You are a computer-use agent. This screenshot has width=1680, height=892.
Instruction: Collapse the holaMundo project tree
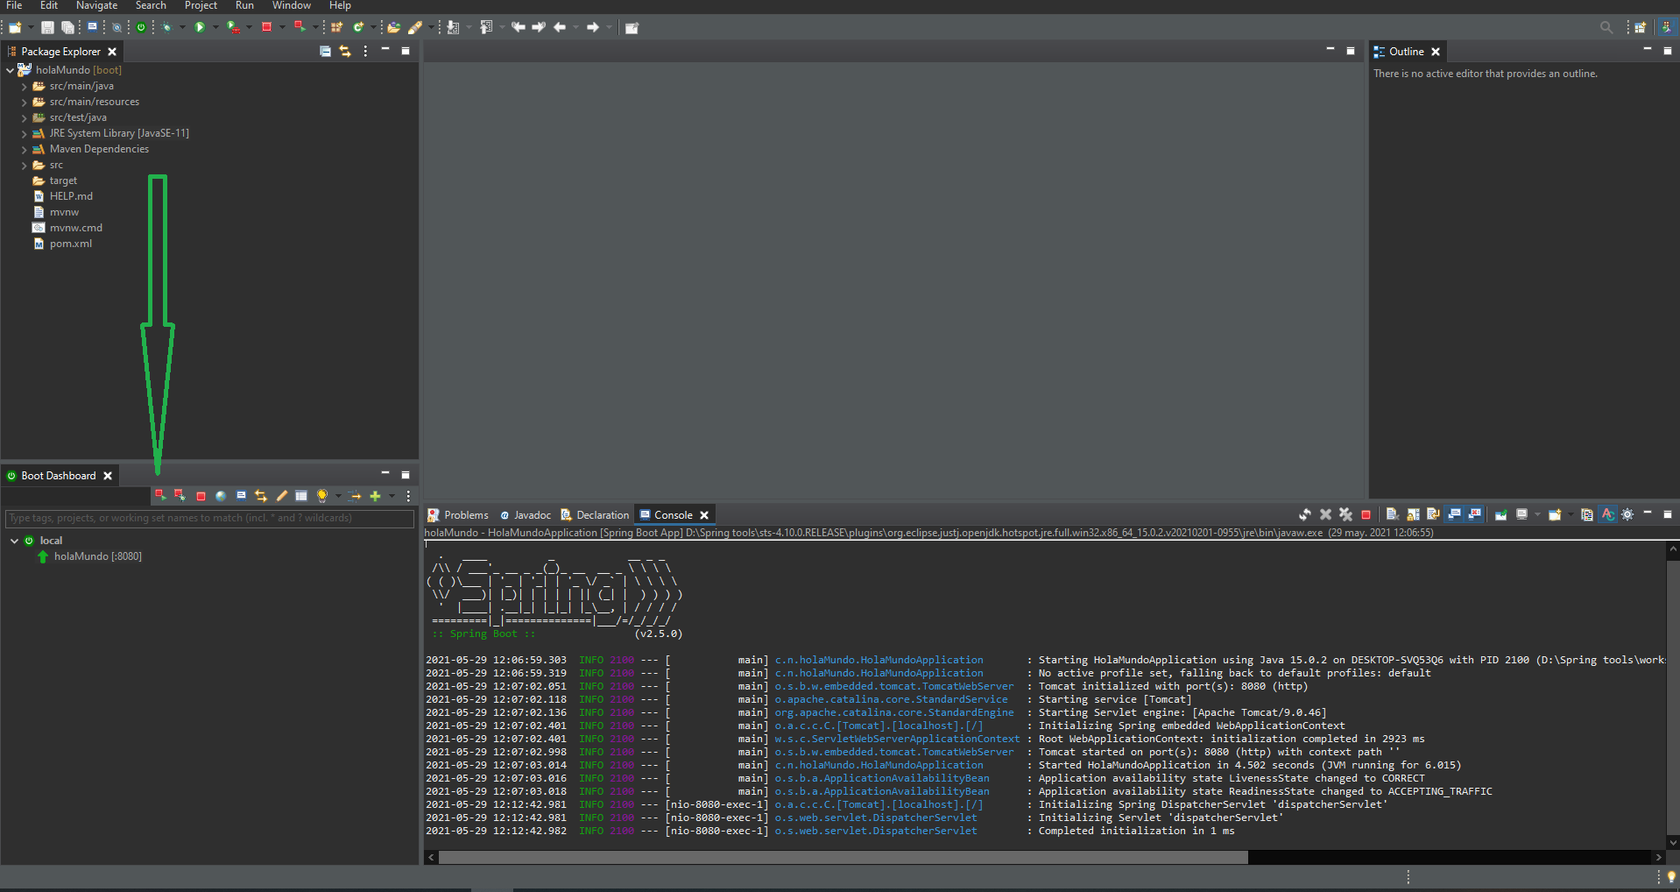pyautogui.click(x=11, y=70)
